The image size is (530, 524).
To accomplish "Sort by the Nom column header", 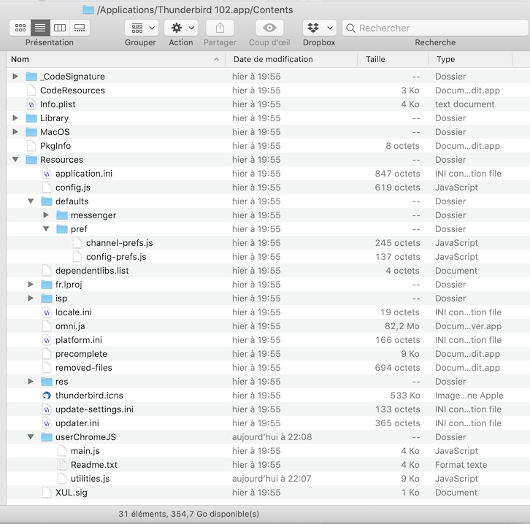I will pos(110,59).
